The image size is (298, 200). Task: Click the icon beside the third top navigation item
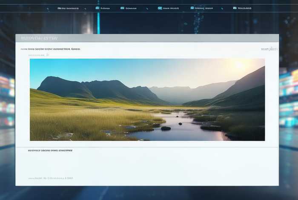click(123, 8)
